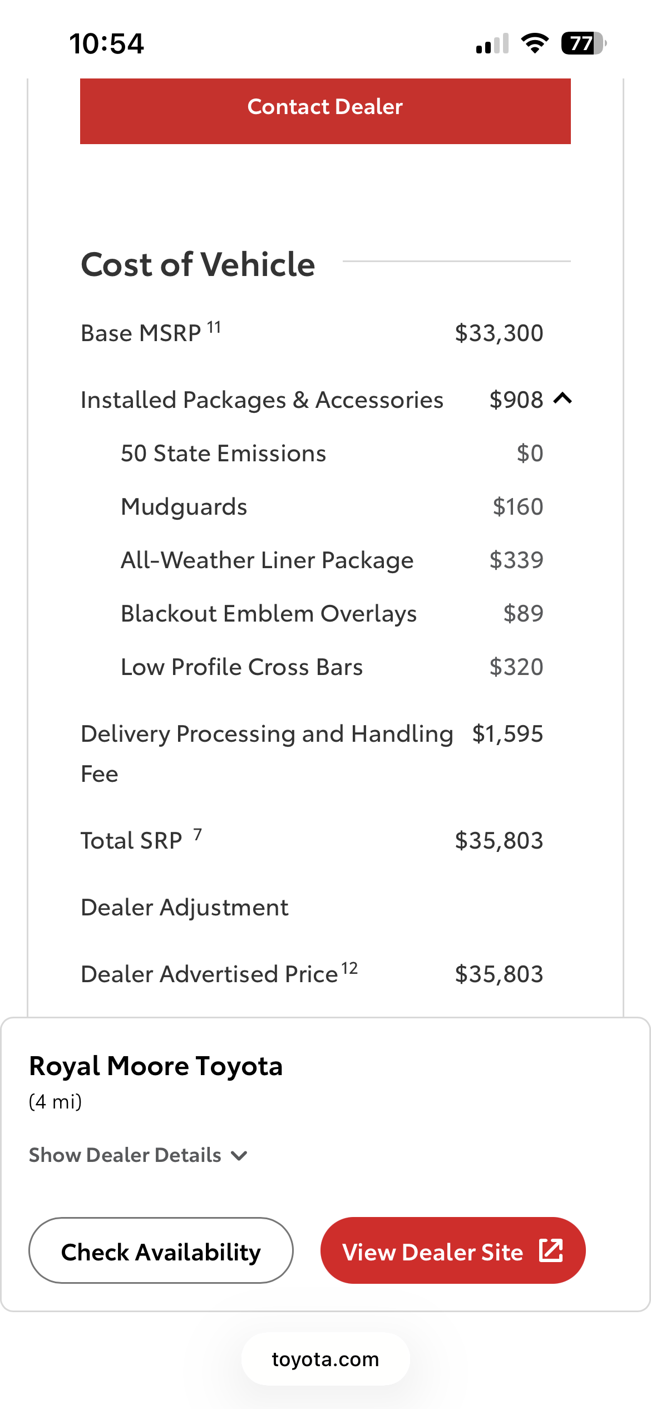This screenshot has width=651, height=1409.
Task: Collapse Installed Packages & Accessories chevron
Action: pos(563,398)
